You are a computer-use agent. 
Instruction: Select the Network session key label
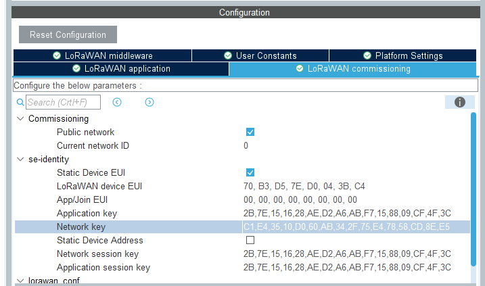(x=97, y=254)
